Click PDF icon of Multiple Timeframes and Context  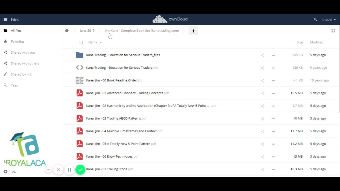79,131
